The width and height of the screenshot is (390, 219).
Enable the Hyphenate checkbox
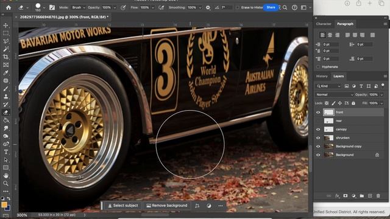coord(318,67)
